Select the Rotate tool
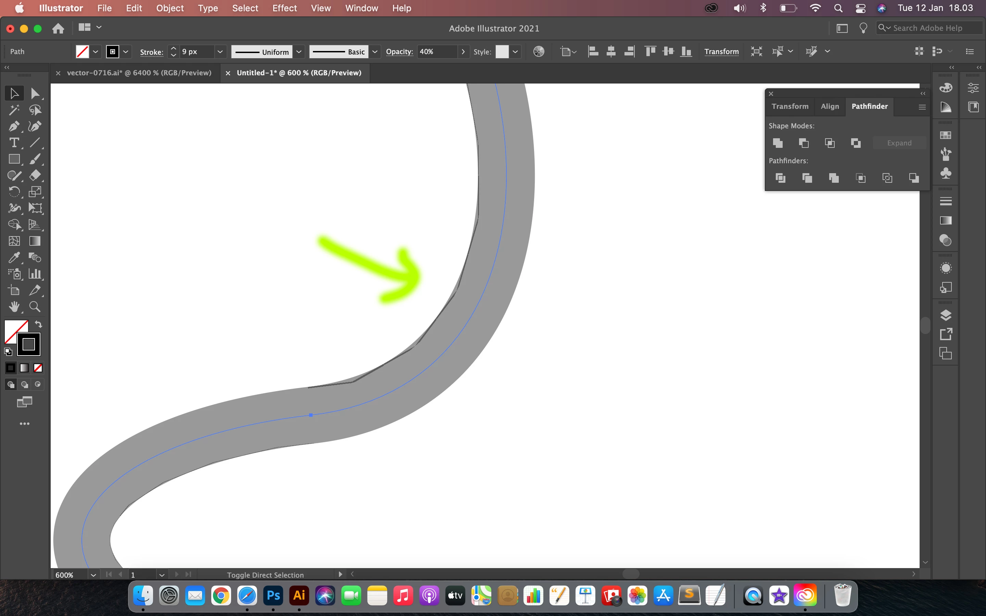Image resolution: width=986 pixels, height=616 pixels. (x=14, y=192)
